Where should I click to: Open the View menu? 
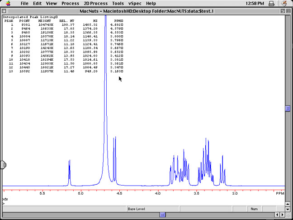[52, 3]
